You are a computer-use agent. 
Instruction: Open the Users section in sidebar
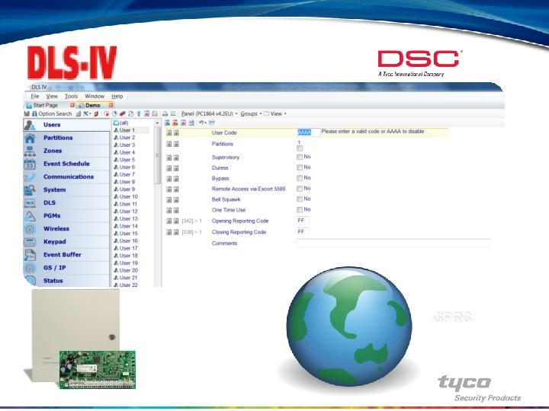pos(66,125)
